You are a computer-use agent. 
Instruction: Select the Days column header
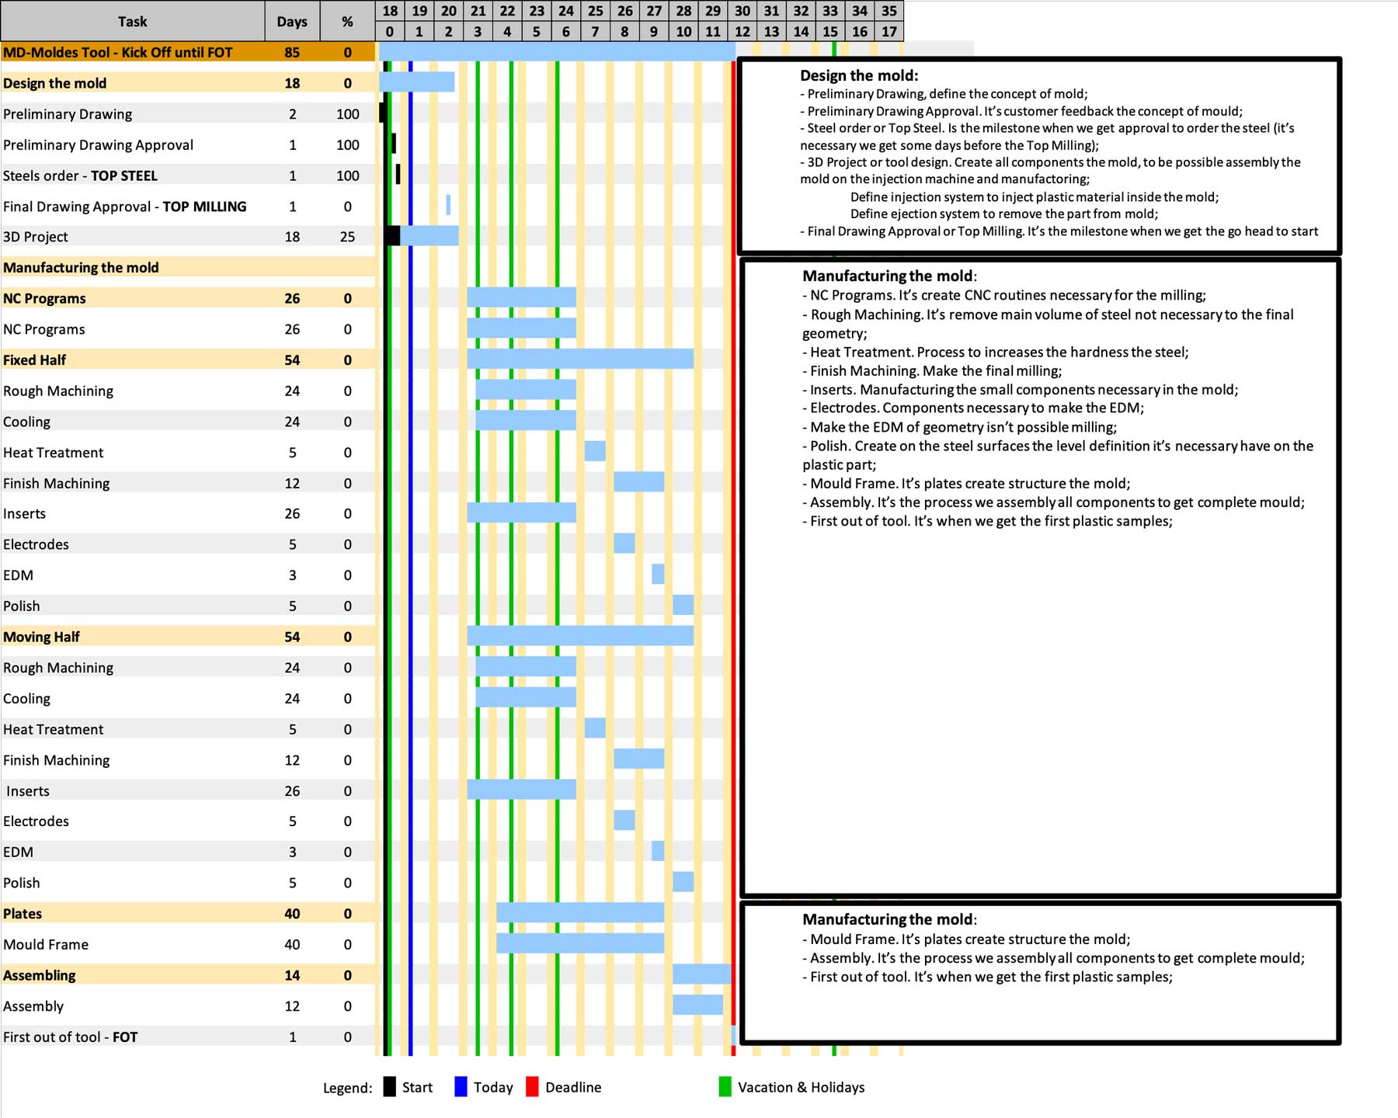pyautogui.click(x=292, y=22)
